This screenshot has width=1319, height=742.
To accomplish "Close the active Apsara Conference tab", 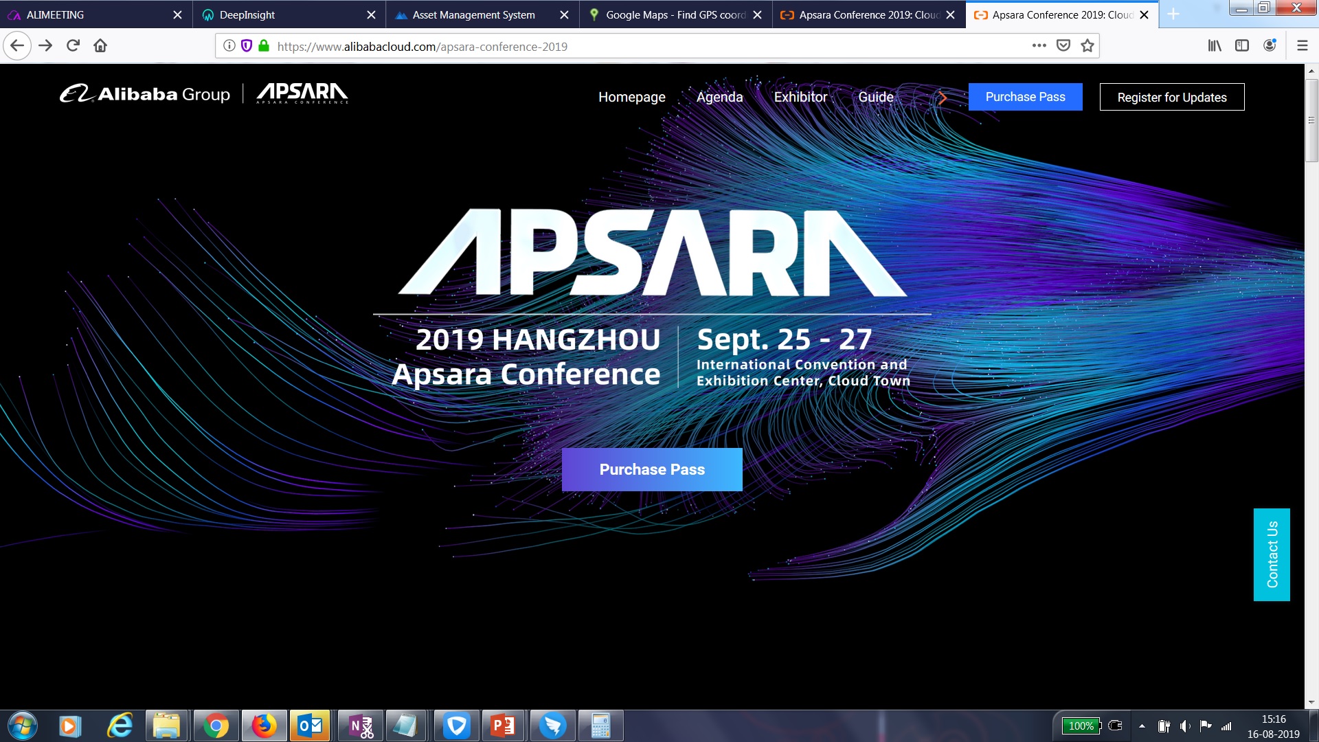I will (x=1144, y=14).
